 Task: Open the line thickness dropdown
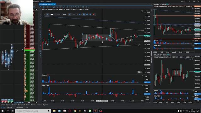65,14
